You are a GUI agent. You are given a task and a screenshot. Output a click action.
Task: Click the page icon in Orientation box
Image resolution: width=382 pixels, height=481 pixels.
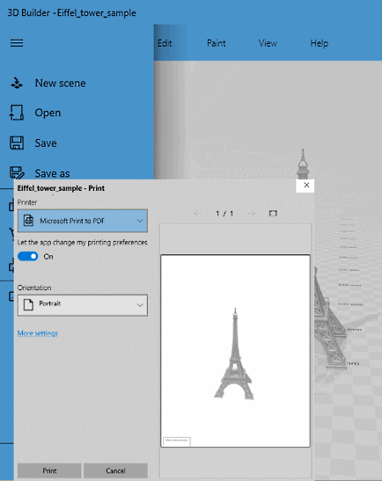[x=28, y=305]
